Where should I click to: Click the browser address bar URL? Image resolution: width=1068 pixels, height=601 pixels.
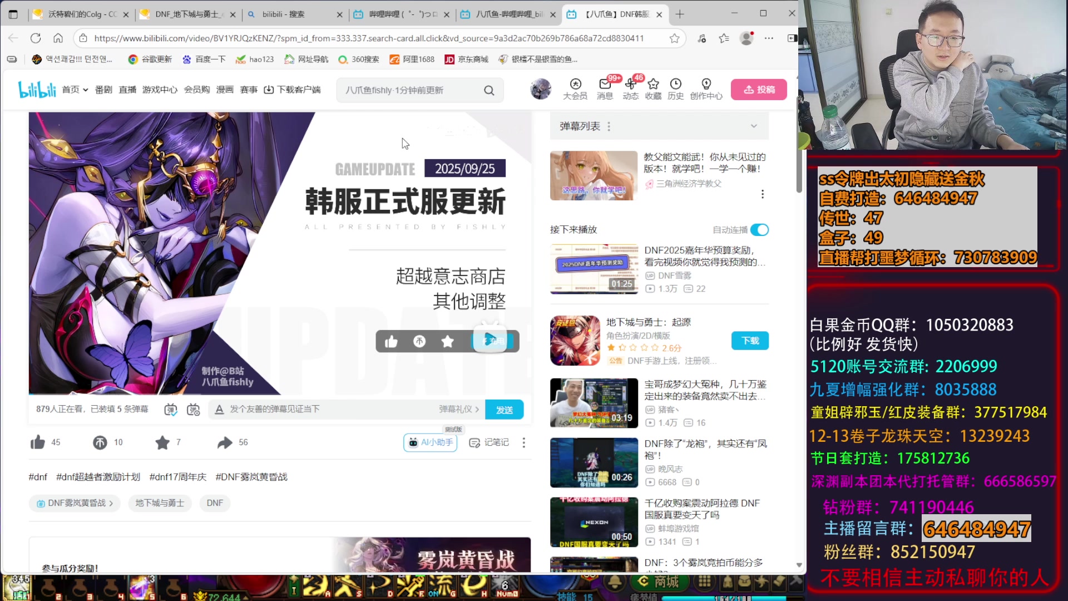(369, 38)
